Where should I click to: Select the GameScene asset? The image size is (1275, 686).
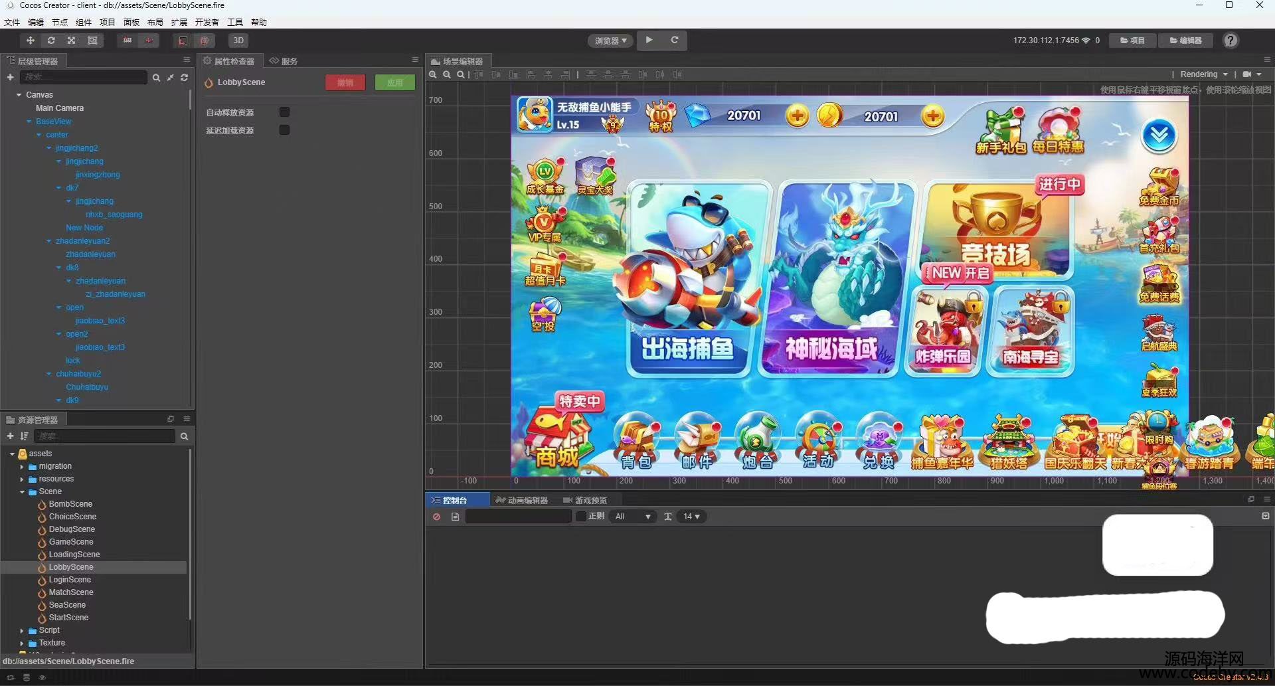pyautogui.click(x=71, y=542)
